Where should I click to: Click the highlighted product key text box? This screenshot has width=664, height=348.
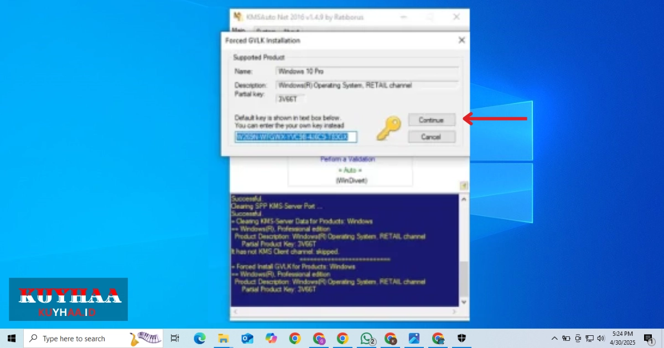pyautogui.click(x=295, y=136)
